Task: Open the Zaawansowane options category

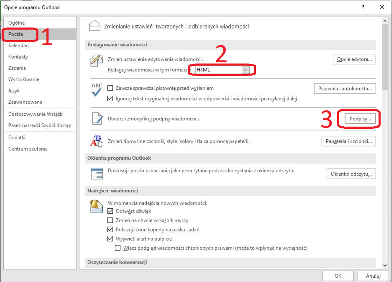Action: point(40,102)
